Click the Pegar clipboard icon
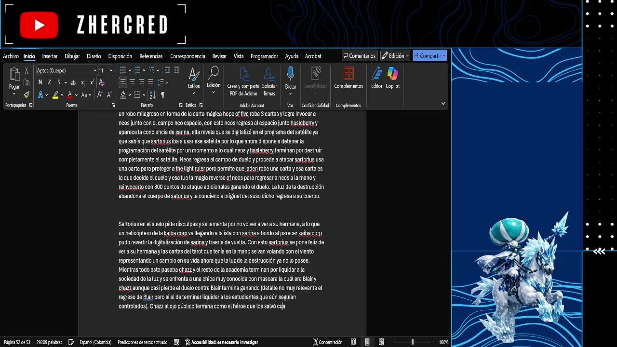 click(14, 75)
